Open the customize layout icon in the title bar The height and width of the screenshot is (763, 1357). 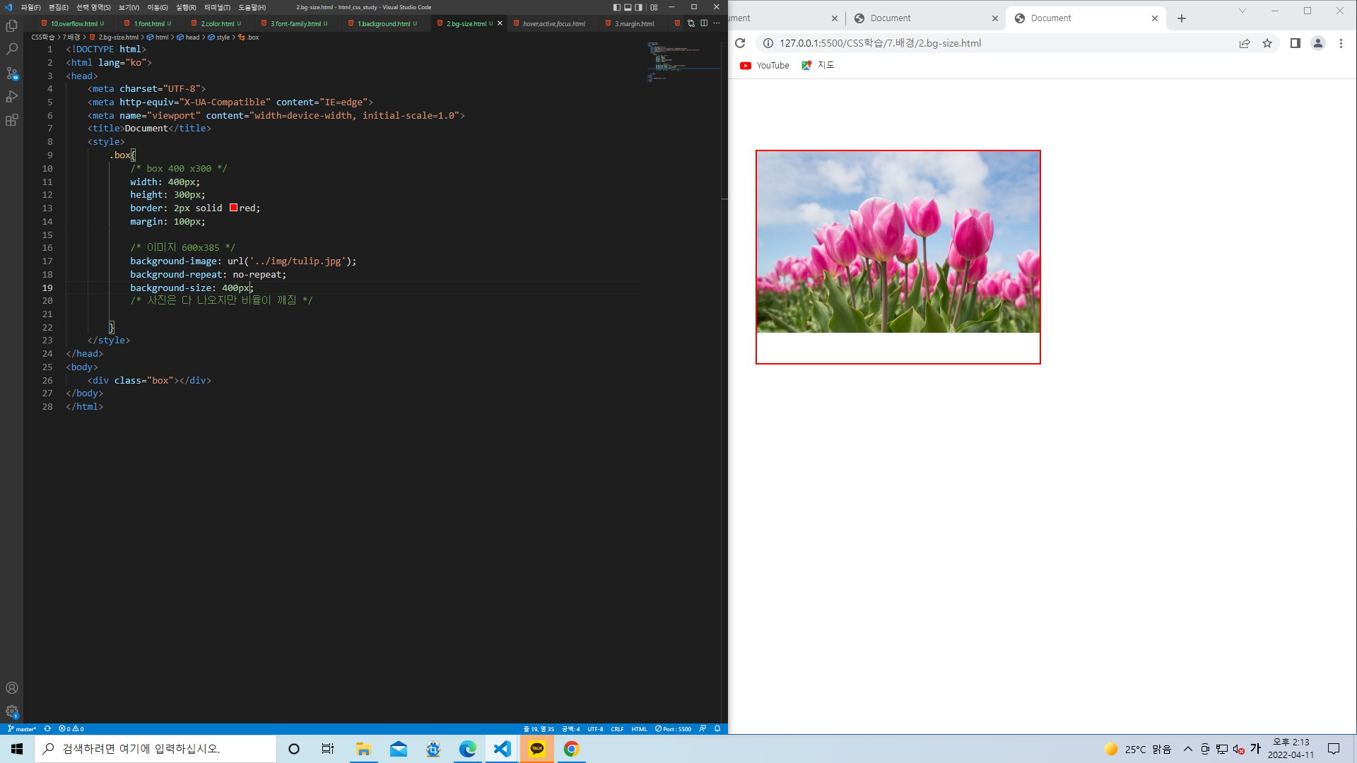(654, 7)
